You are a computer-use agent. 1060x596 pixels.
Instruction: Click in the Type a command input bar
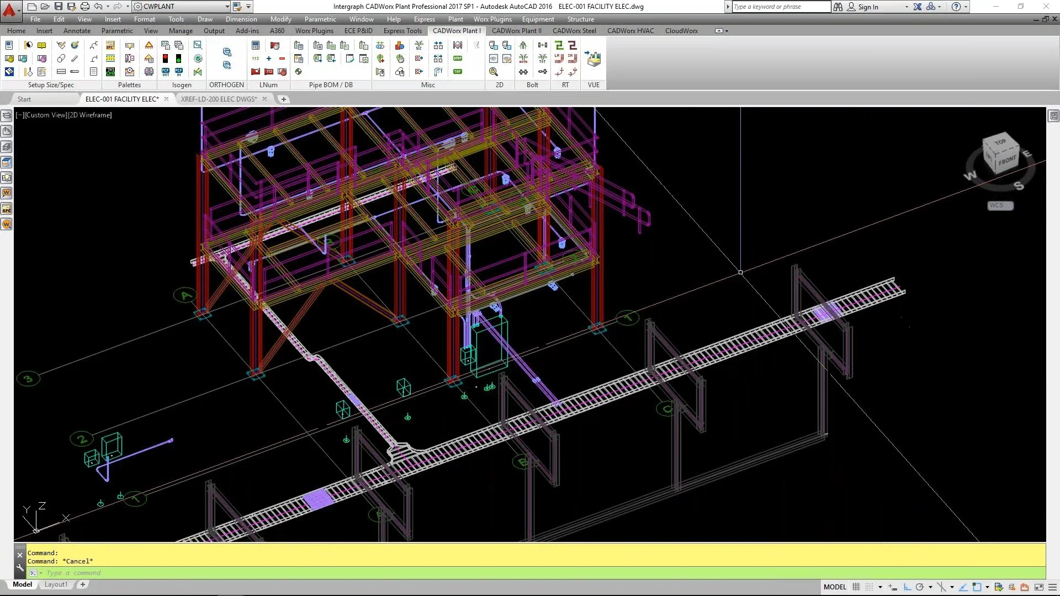(x=166, y=573)
